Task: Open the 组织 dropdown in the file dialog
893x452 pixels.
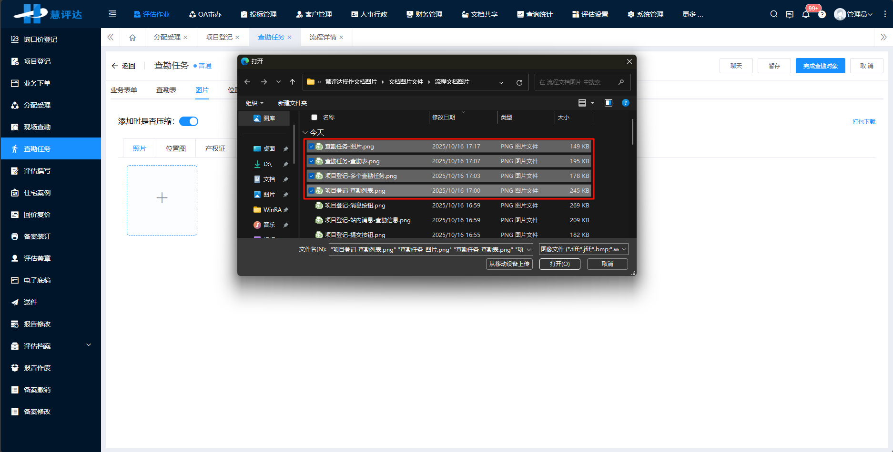Action: [254, 103]
